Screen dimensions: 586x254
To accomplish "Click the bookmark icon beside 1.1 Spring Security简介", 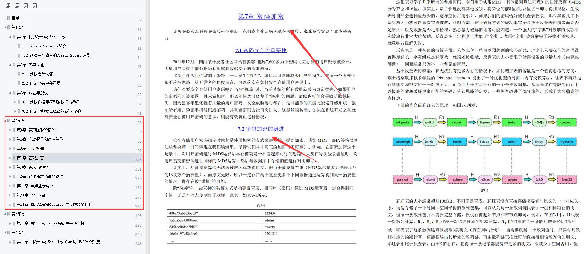I will [x=19, y=46].
